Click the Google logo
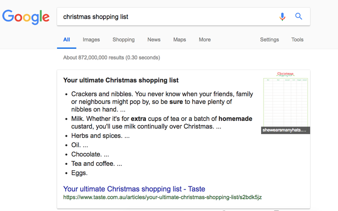 point(26,17)
